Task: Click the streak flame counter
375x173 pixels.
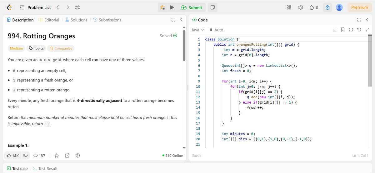Action: tap(314, 7)
